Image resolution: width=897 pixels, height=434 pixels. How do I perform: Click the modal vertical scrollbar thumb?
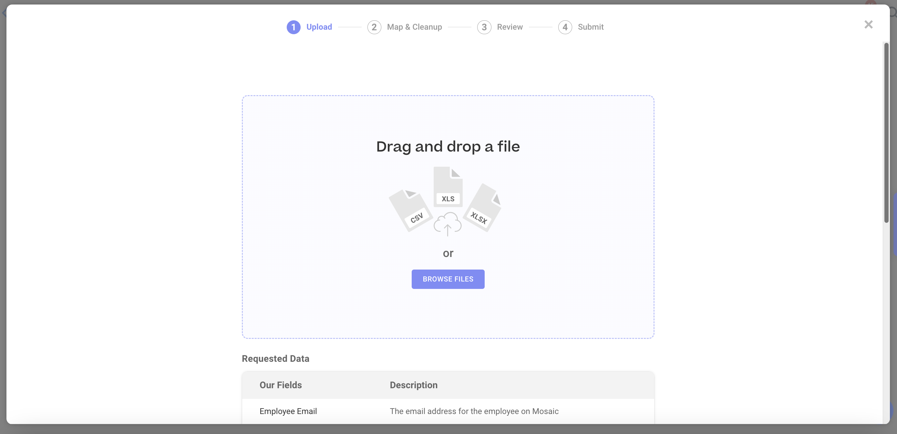coord(886,132)
